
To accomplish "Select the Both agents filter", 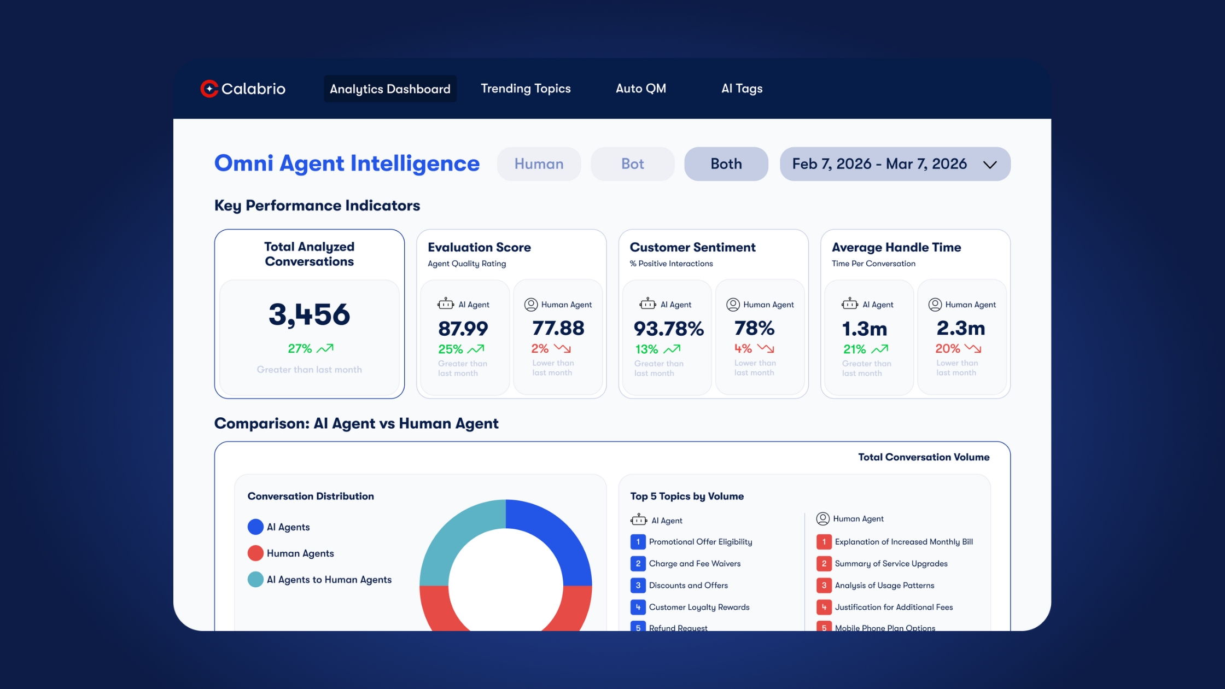I will pyautogui.click(x=726, y=164).
